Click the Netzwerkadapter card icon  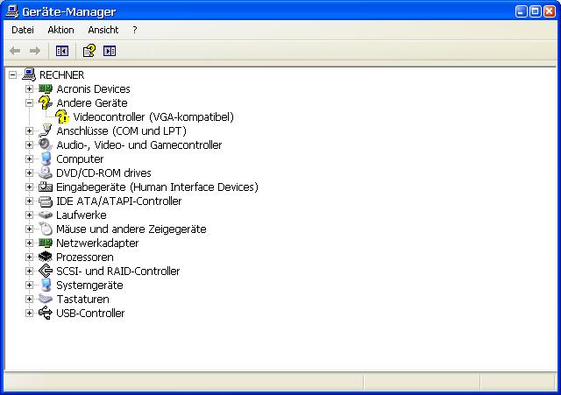click(x=46, y=243)
